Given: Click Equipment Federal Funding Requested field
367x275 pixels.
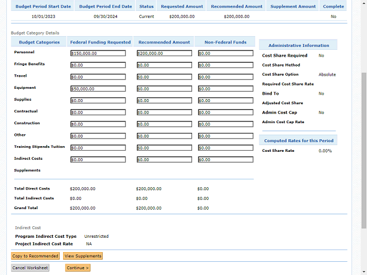Looking at the screenshot, I should 97,89.
